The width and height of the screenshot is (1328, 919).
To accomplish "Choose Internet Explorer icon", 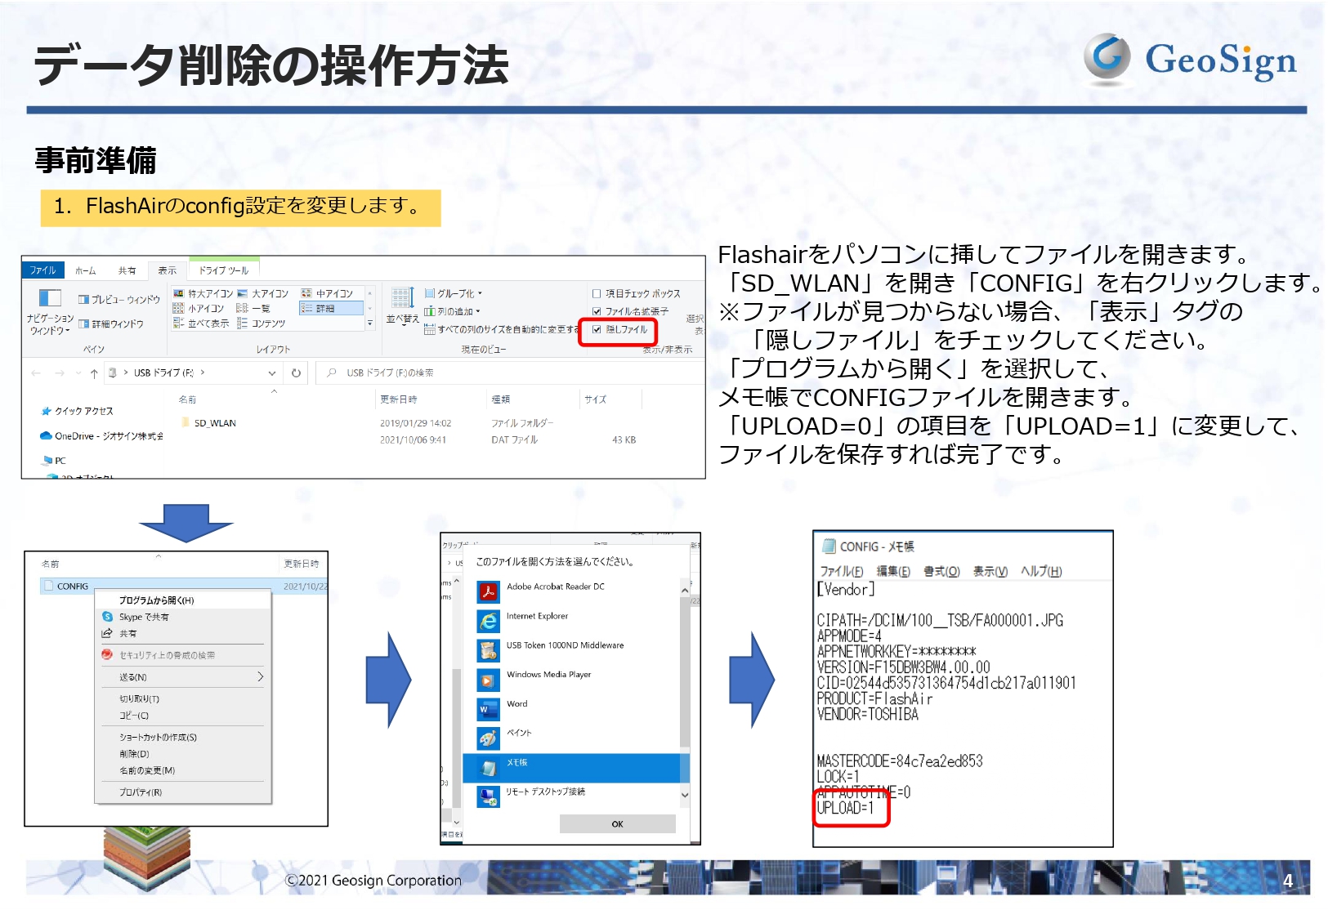I will click(x=488, y=622).
